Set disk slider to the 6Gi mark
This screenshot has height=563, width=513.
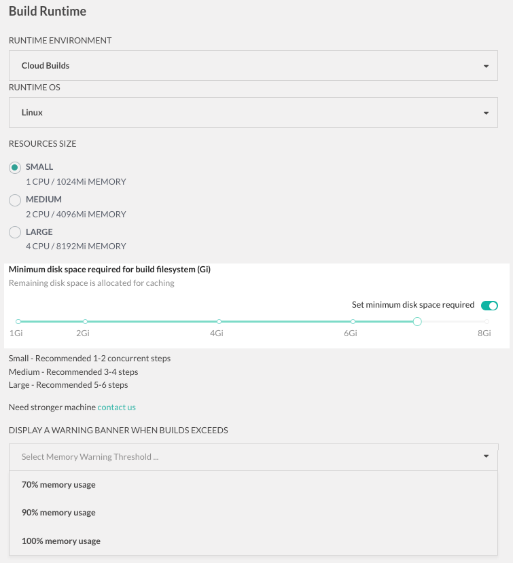[353, 322]
